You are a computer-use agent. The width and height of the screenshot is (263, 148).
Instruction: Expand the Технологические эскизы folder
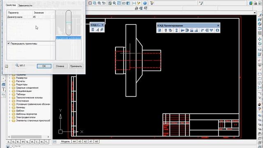click(x=9, y=97)
